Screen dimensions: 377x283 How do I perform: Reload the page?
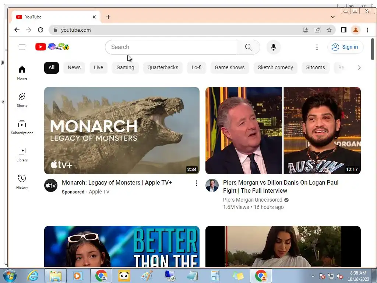coord(40,30)
